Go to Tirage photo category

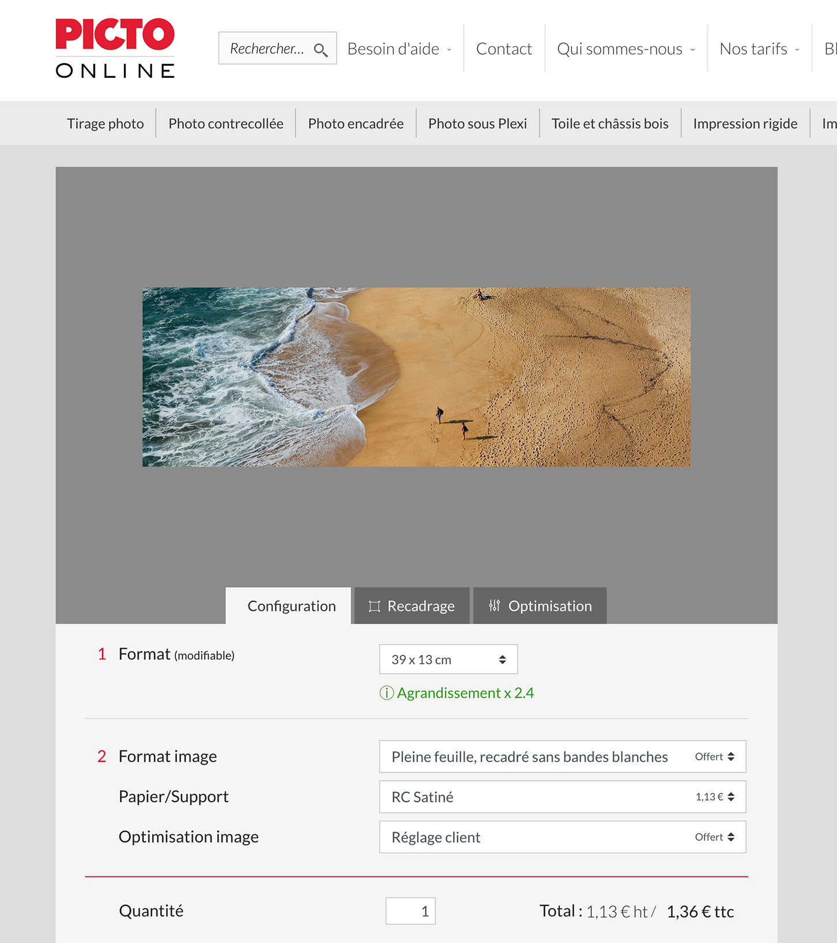[105, 123]
